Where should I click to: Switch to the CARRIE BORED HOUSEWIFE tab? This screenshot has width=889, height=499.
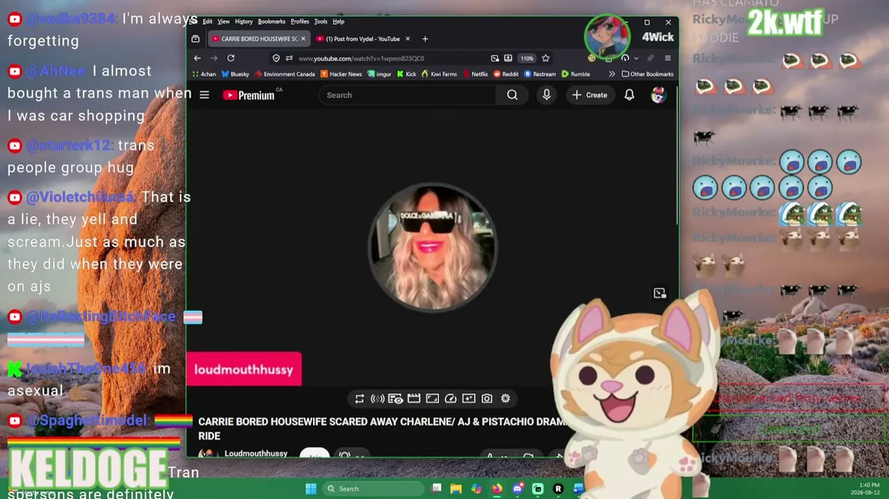[x=258, y=39]
